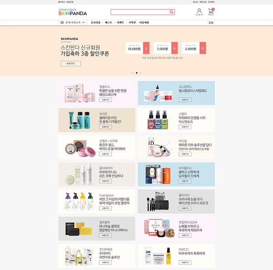Open the NWC21 tube and jar image
The image size is (273, 270).
(x=157, y=256)
